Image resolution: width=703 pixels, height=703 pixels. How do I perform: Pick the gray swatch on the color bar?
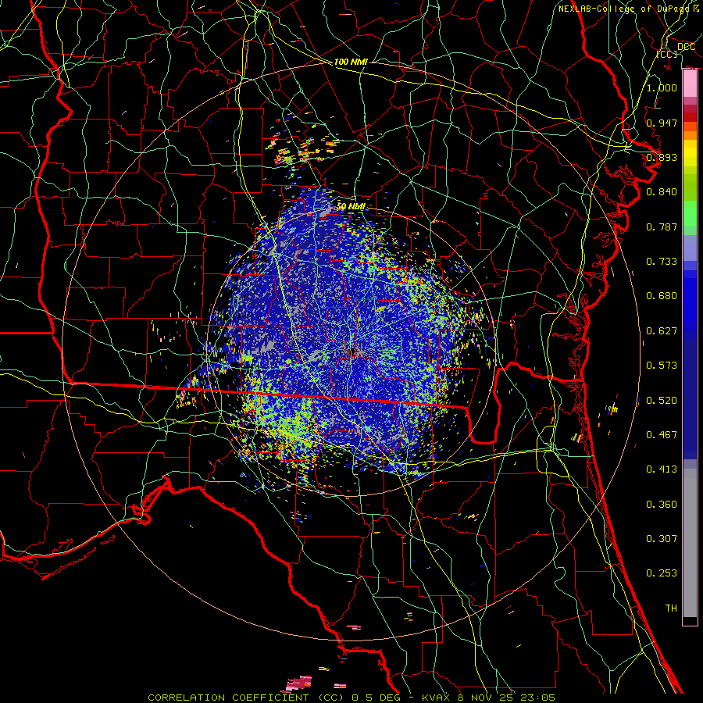(690, 543)
